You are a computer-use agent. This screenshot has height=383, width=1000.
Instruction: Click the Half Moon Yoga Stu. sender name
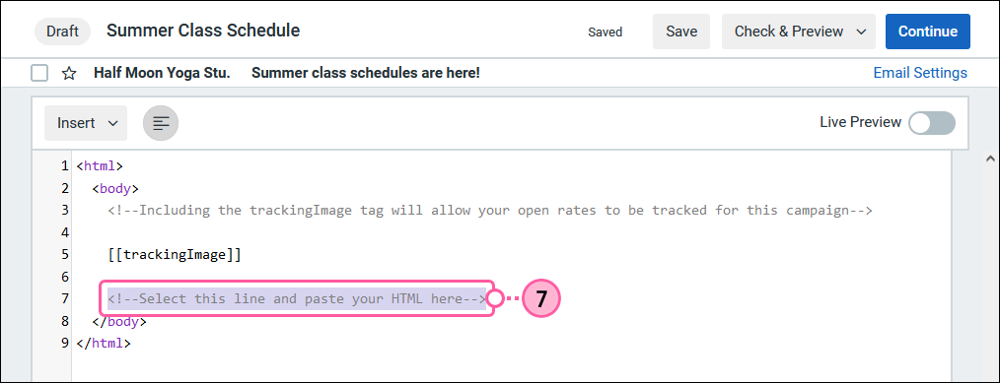(162, 73)
